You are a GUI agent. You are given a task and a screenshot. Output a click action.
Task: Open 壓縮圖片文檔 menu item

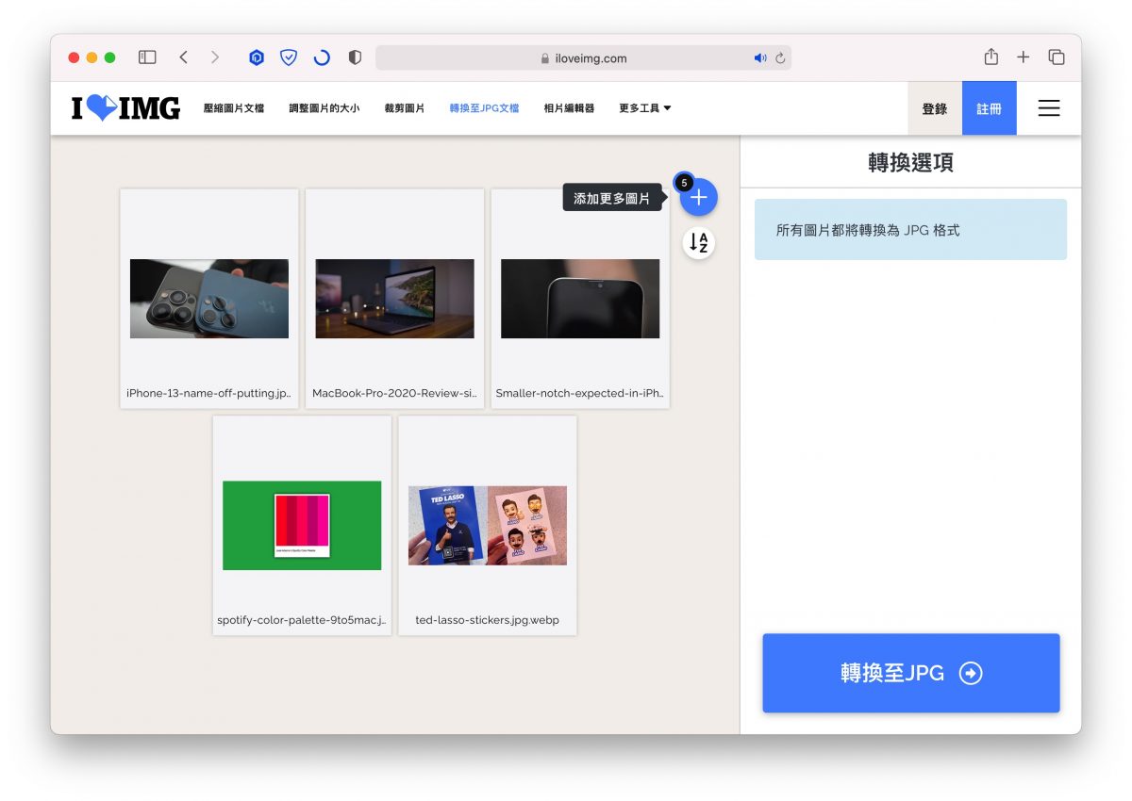point(234,108)
